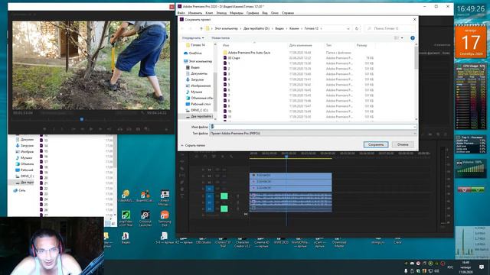Select OneDrive in dialog sidebar

(193, 53)
